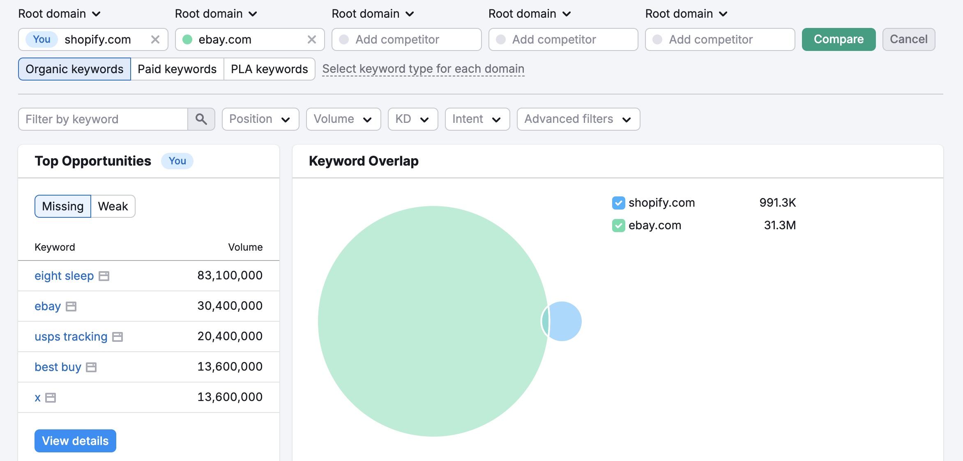Uncheck ebay.com in overlap legend

(x=618, y=225)
